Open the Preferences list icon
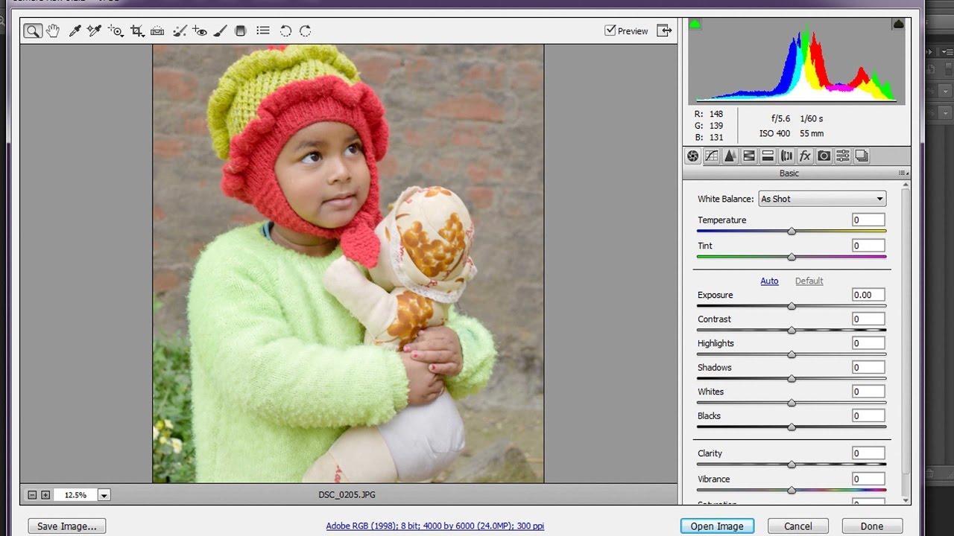 click(x=263, y=31)
